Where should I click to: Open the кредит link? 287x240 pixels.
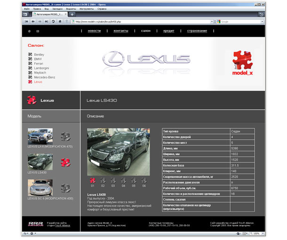(169, 31)
